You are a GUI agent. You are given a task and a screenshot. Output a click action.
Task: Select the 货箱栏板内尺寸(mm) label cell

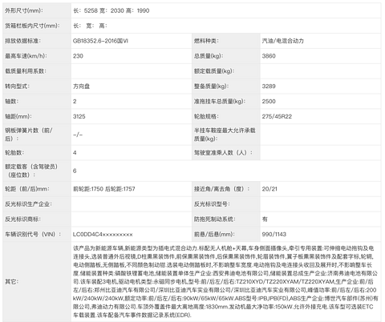[x=37, y=26]
